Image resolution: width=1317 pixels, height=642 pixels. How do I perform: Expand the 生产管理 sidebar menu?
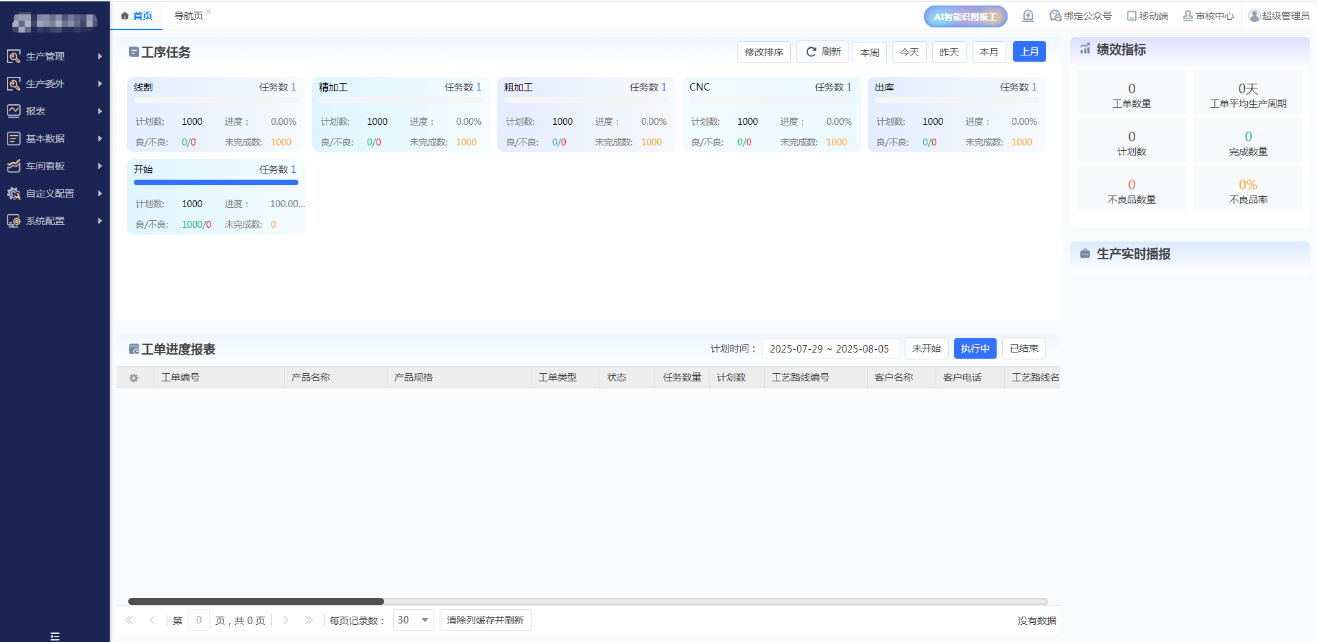tap(55, 56)
